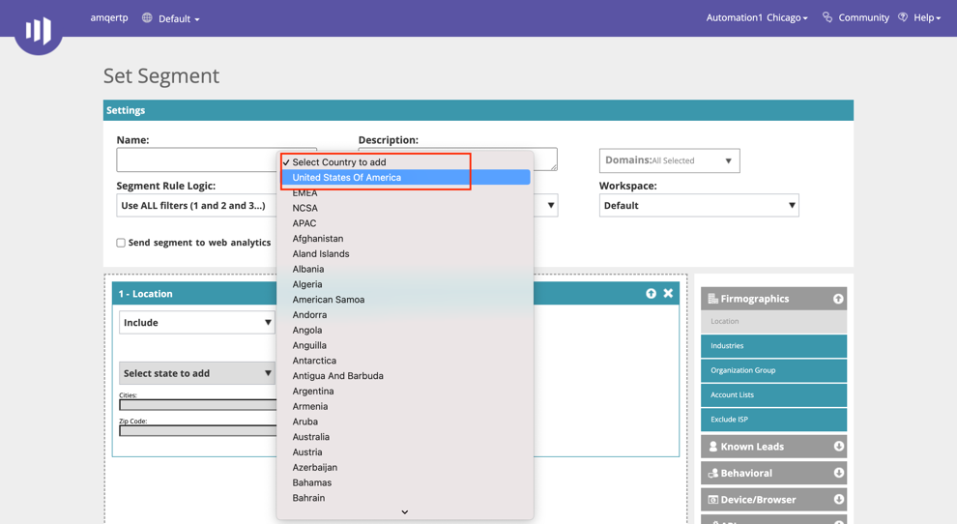Open the Domains All Selected dropdown
The width and height of the screenshot is (957, 524).
[x=669, y=160]
